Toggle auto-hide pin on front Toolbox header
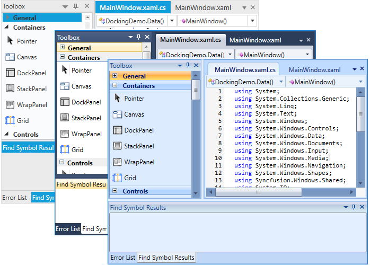 pos(187,66)
